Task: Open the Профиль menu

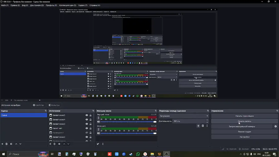Action: pos(51,5)
